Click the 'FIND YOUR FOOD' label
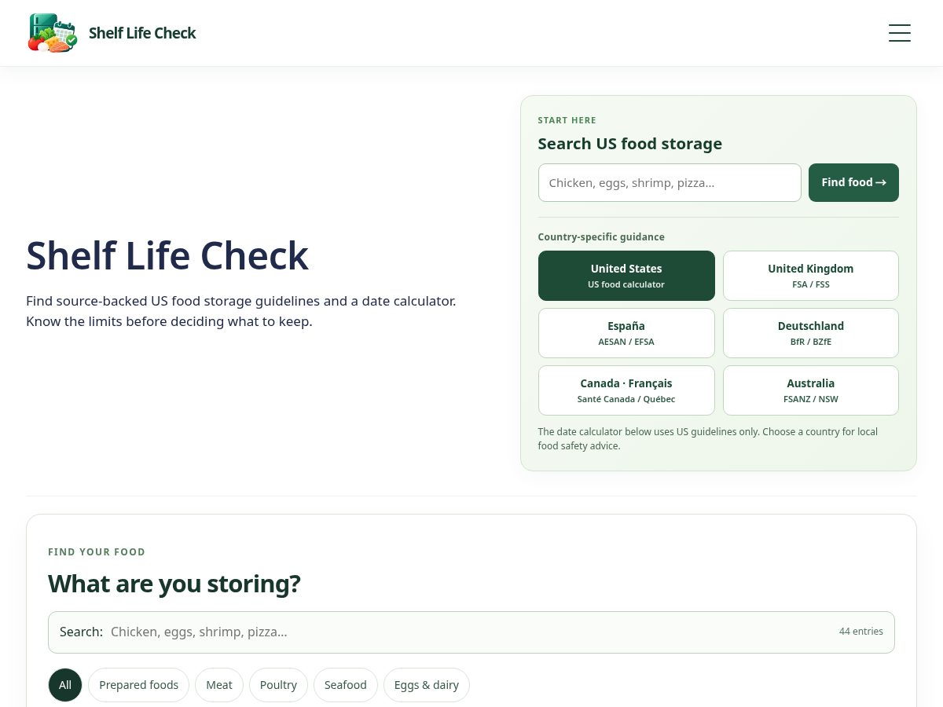 pos(97,552)
